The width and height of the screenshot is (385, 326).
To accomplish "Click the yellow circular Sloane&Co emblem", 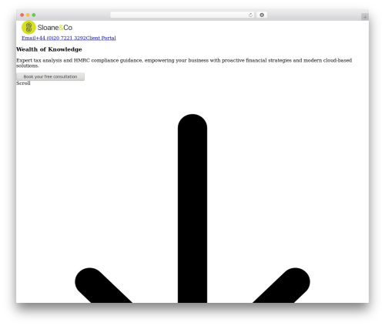I will pyautogui.click(x=28, y=27).
